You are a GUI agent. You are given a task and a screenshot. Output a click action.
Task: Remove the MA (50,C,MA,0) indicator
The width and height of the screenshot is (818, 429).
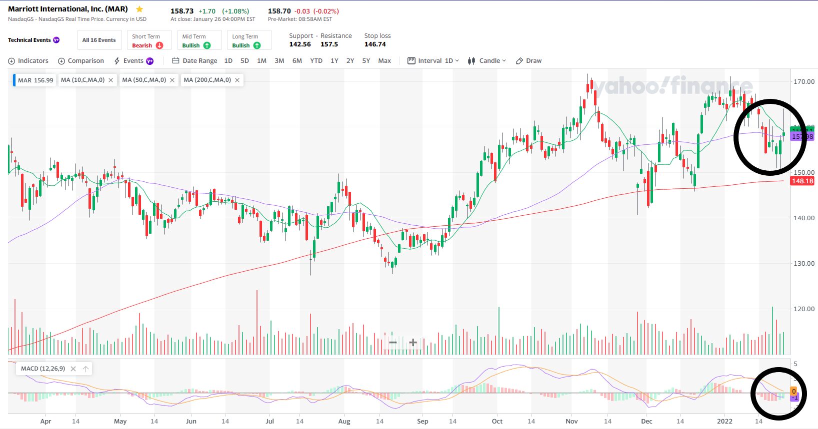pos(172,80)
